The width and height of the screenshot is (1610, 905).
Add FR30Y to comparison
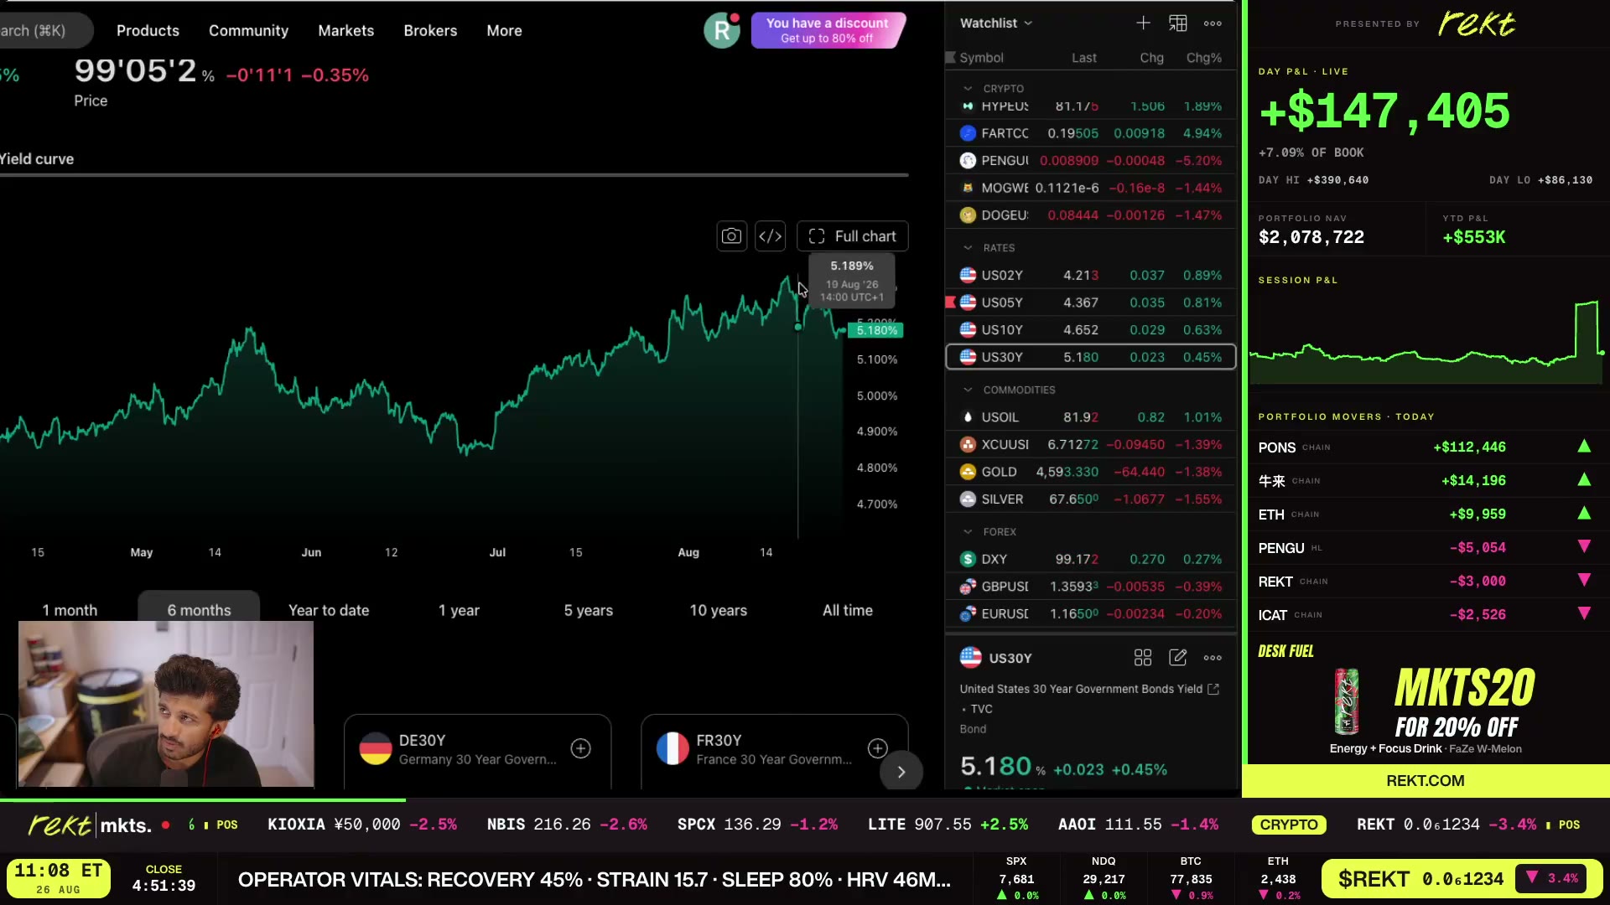point(877,748)
